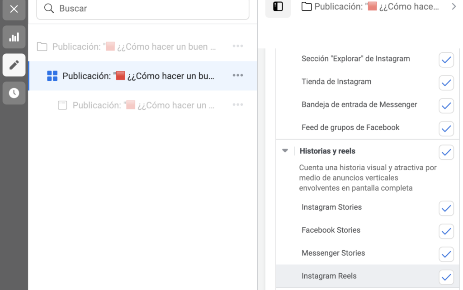Screen dimensions: 463x290
Task: Open breadcrumb "Publicación: ¿¿Cómo hace..."
Action: click(x=377, y=6)
